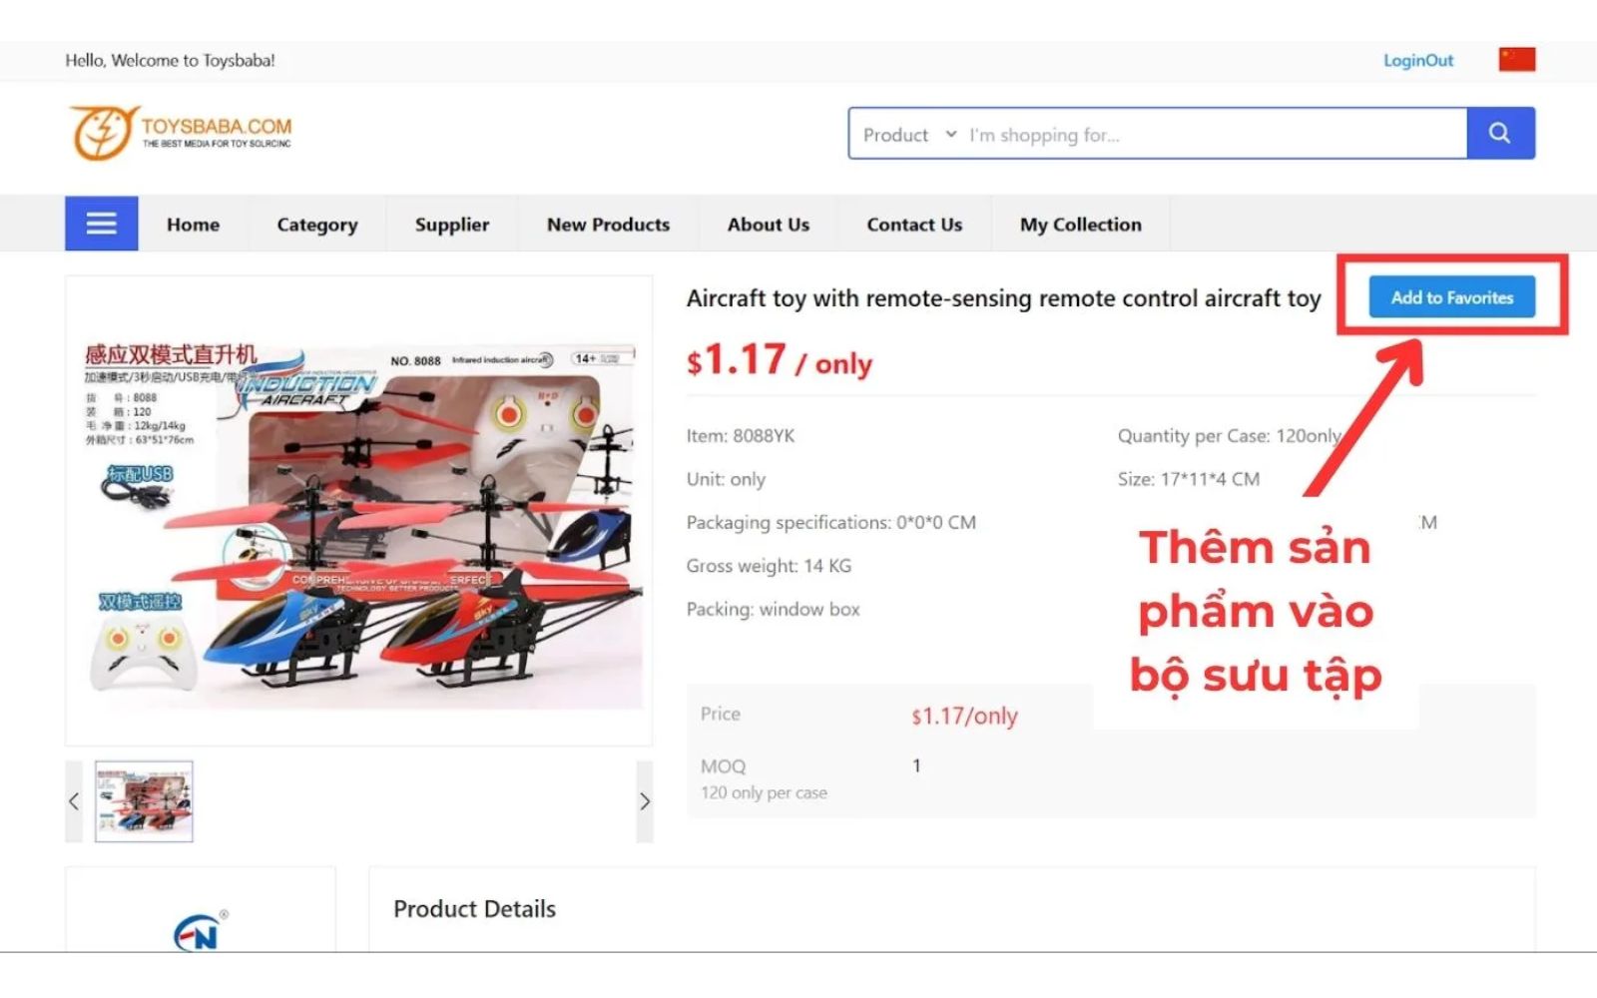Show previous product thumbnail with left arrow
Screen dimensions: 1597x998
click(x=74, y=801)
